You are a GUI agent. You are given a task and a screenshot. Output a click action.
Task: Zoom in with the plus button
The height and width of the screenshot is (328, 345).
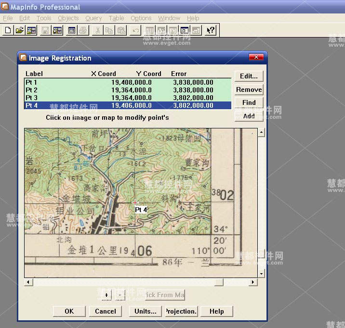106,295
